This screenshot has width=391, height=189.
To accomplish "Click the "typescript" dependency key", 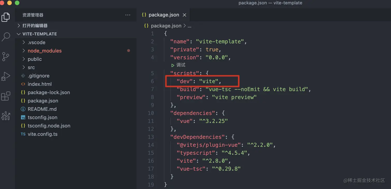I will (x=196, y=153).
